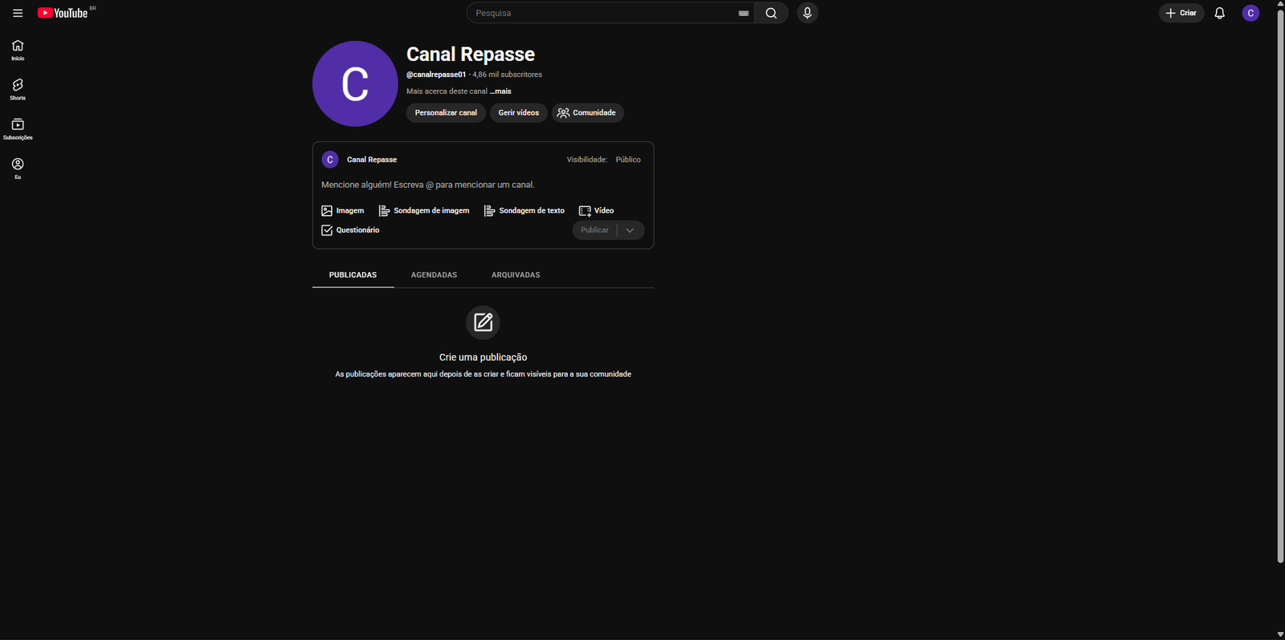Screen dimensions: 1285x640
Task: Switch to the Publicadas tab
Action: pos(353,275)
